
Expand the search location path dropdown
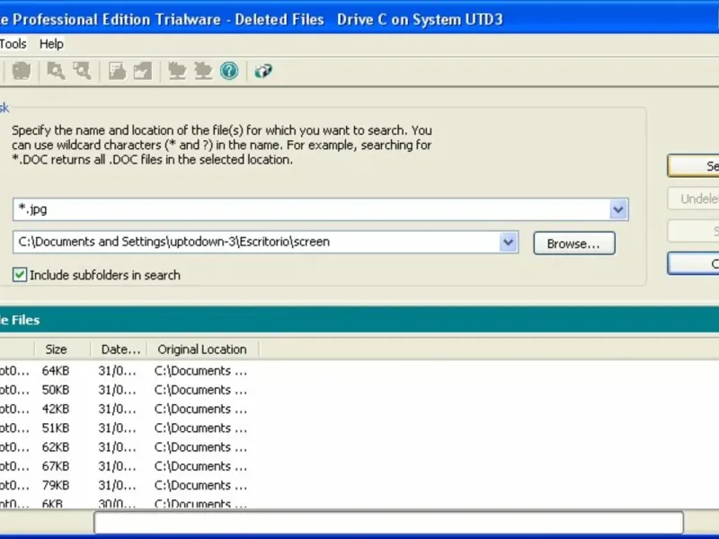pyautogui.click(x=508, y=242)
